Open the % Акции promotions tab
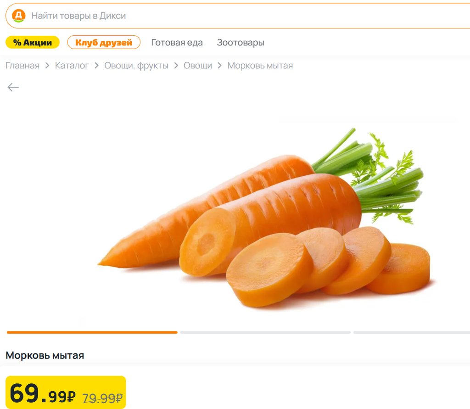 pos(33,42)
